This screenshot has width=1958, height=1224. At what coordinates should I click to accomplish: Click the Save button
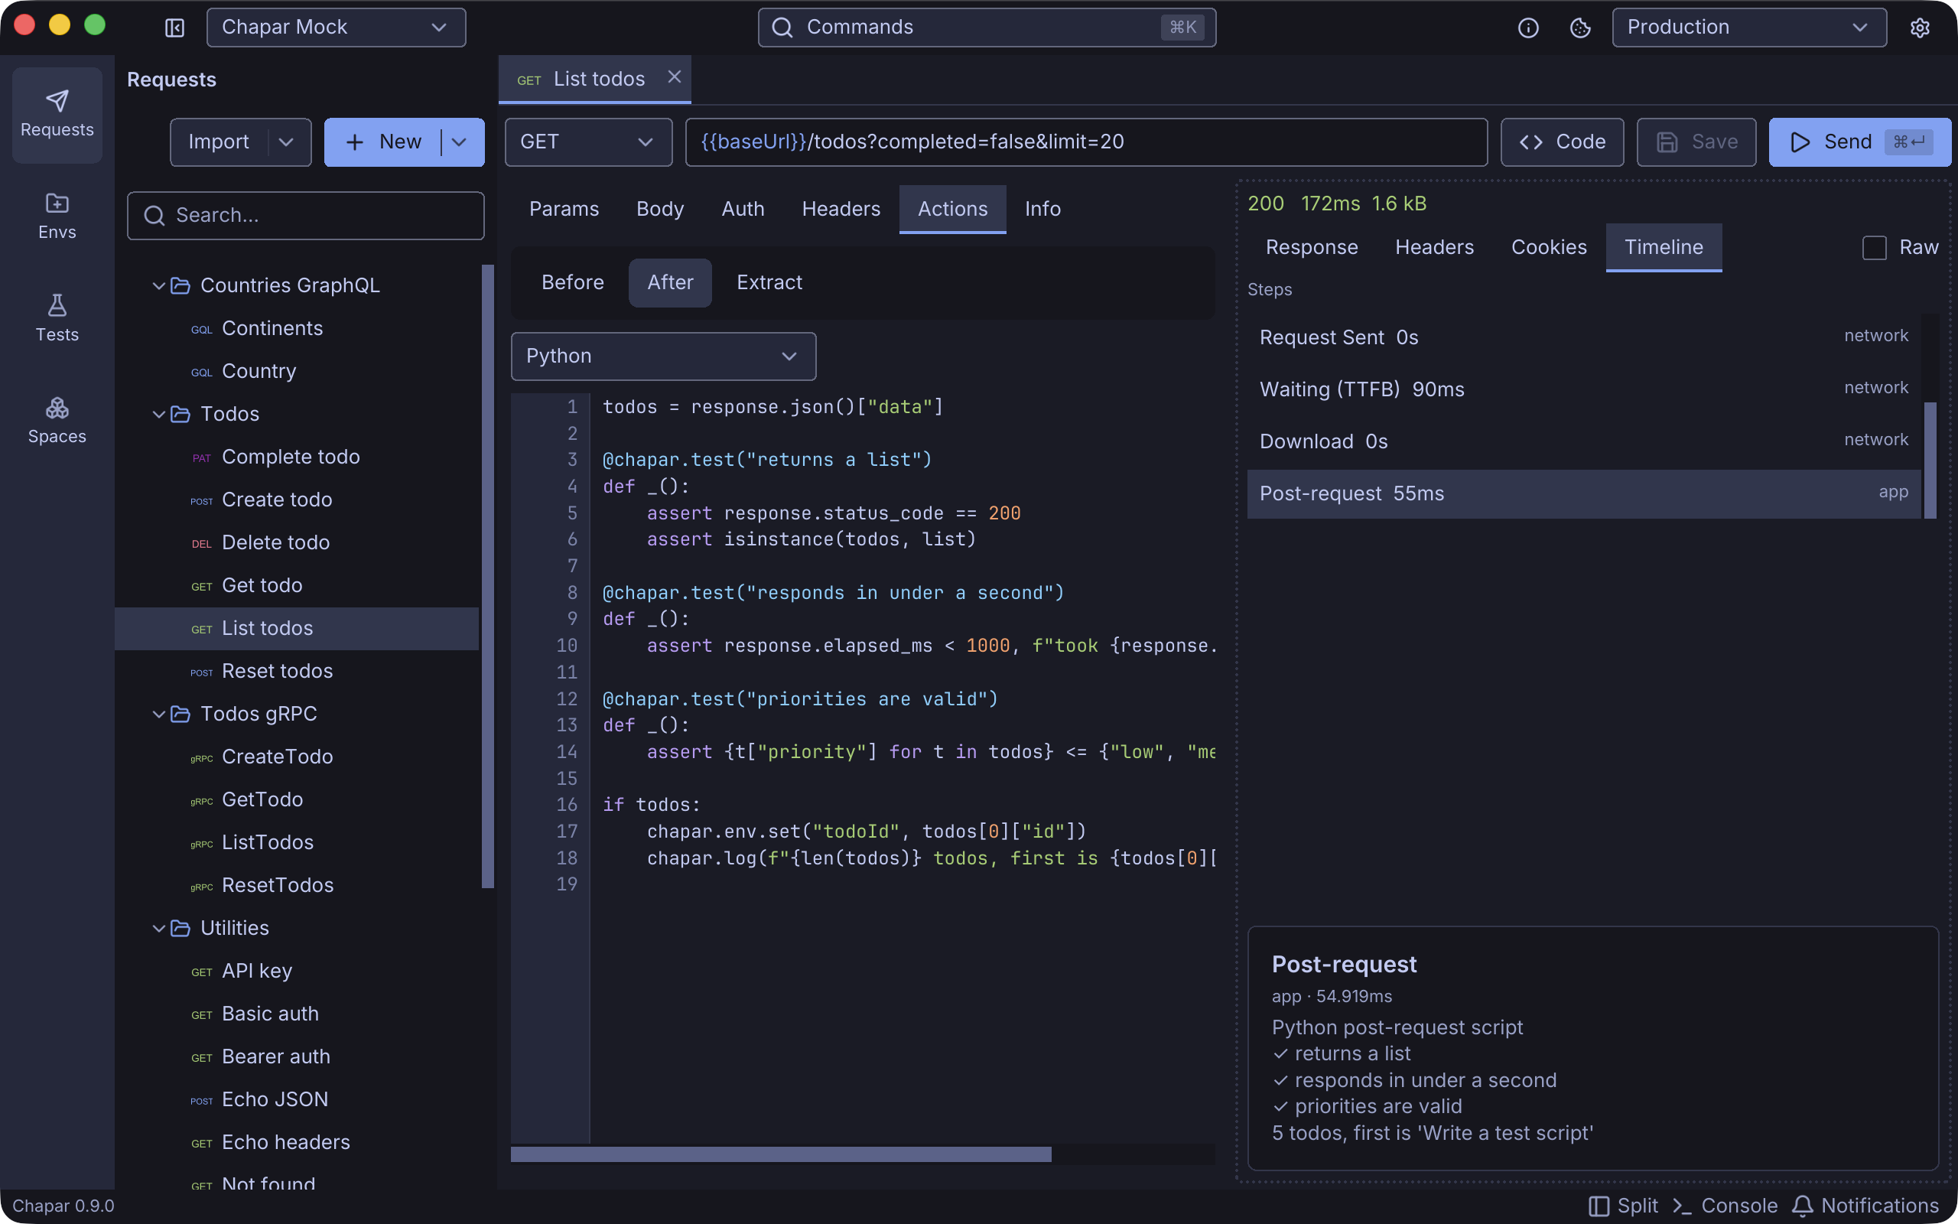tap(1696, 142)
